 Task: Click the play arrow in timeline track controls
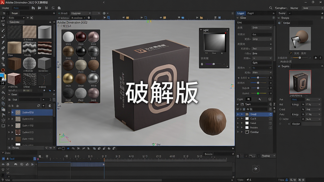click(x=33, y=164)
